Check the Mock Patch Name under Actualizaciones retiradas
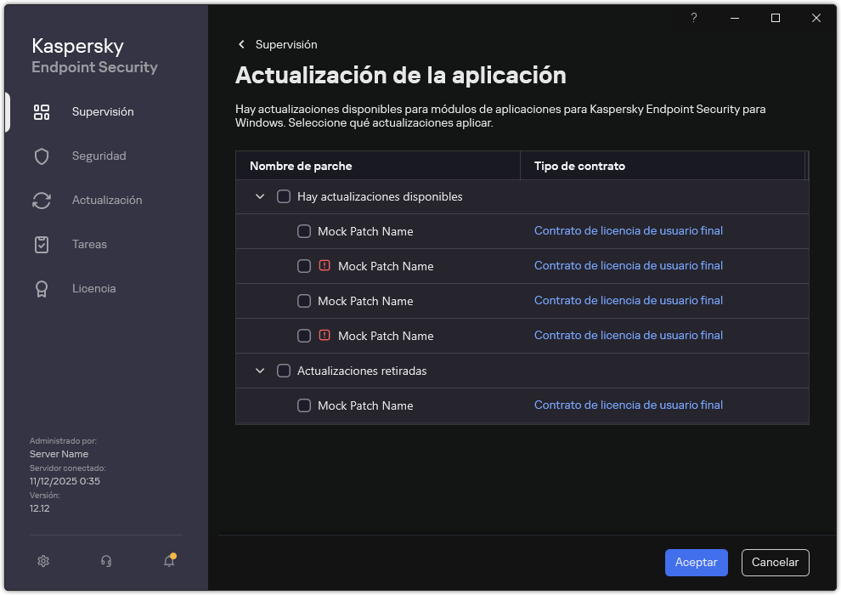841x595 pixels. [304, 405]
